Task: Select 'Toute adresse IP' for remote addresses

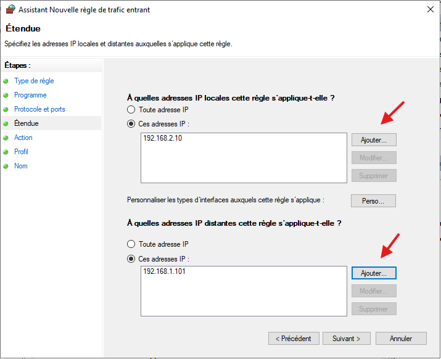Action: (131, 244)
